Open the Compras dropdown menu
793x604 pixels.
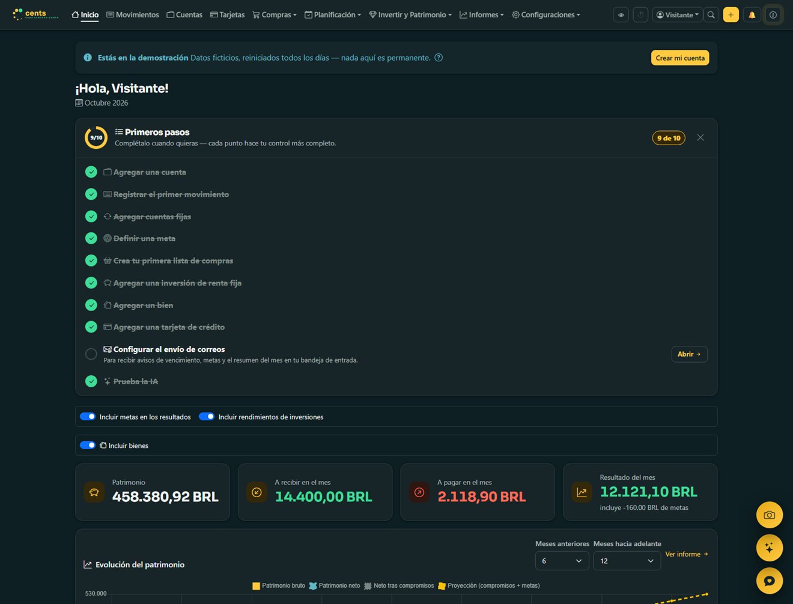[275, 15]
